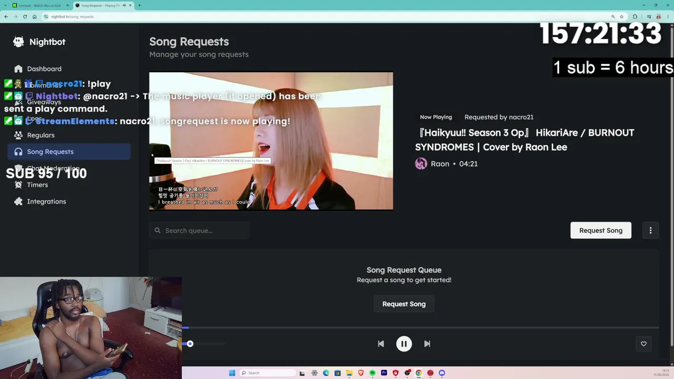Click the Regulars people icon
The image size is (674, 379).
pos(18,135)
